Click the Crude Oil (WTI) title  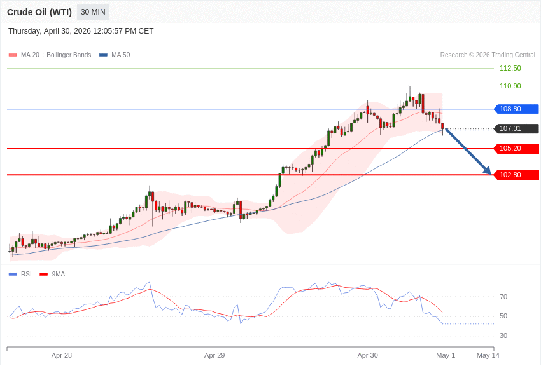[x=39, y=12]
